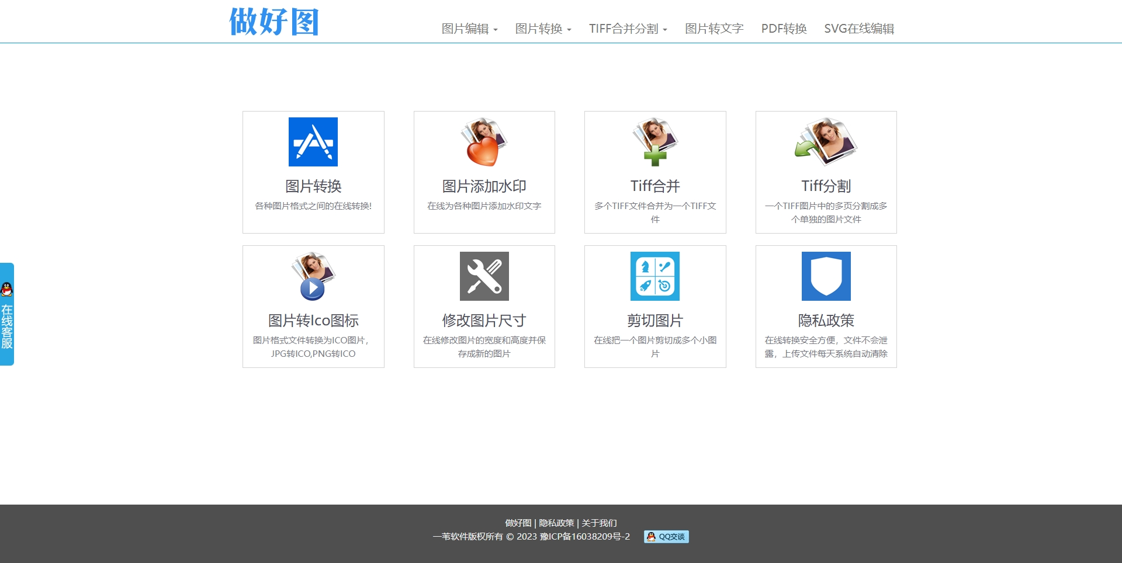Navigate to SVG在线编辑 page
This screenshot has height=563, width=1122.
858,29
